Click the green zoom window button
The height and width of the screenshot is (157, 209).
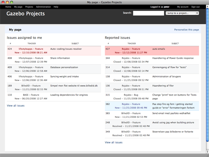[12, 2]
